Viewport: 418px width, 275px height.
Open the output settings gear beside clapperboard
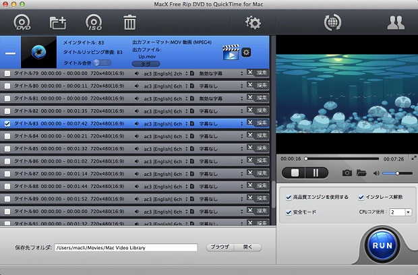pos(246,52)
